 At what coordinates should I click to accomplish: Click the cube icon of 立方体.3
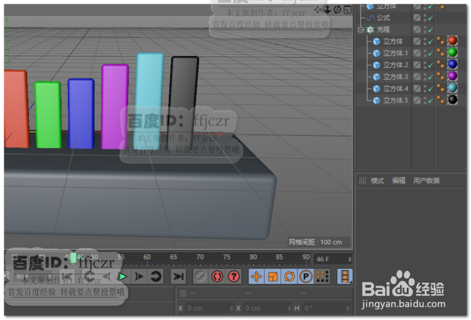(x=376, y=77)
